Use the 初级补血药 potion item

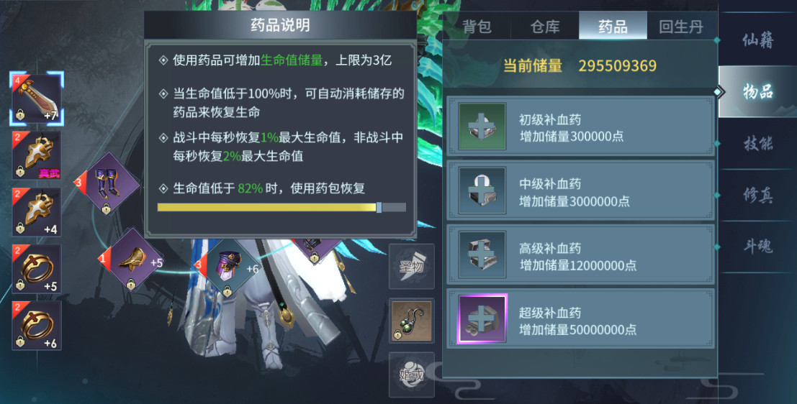(580, 127)
